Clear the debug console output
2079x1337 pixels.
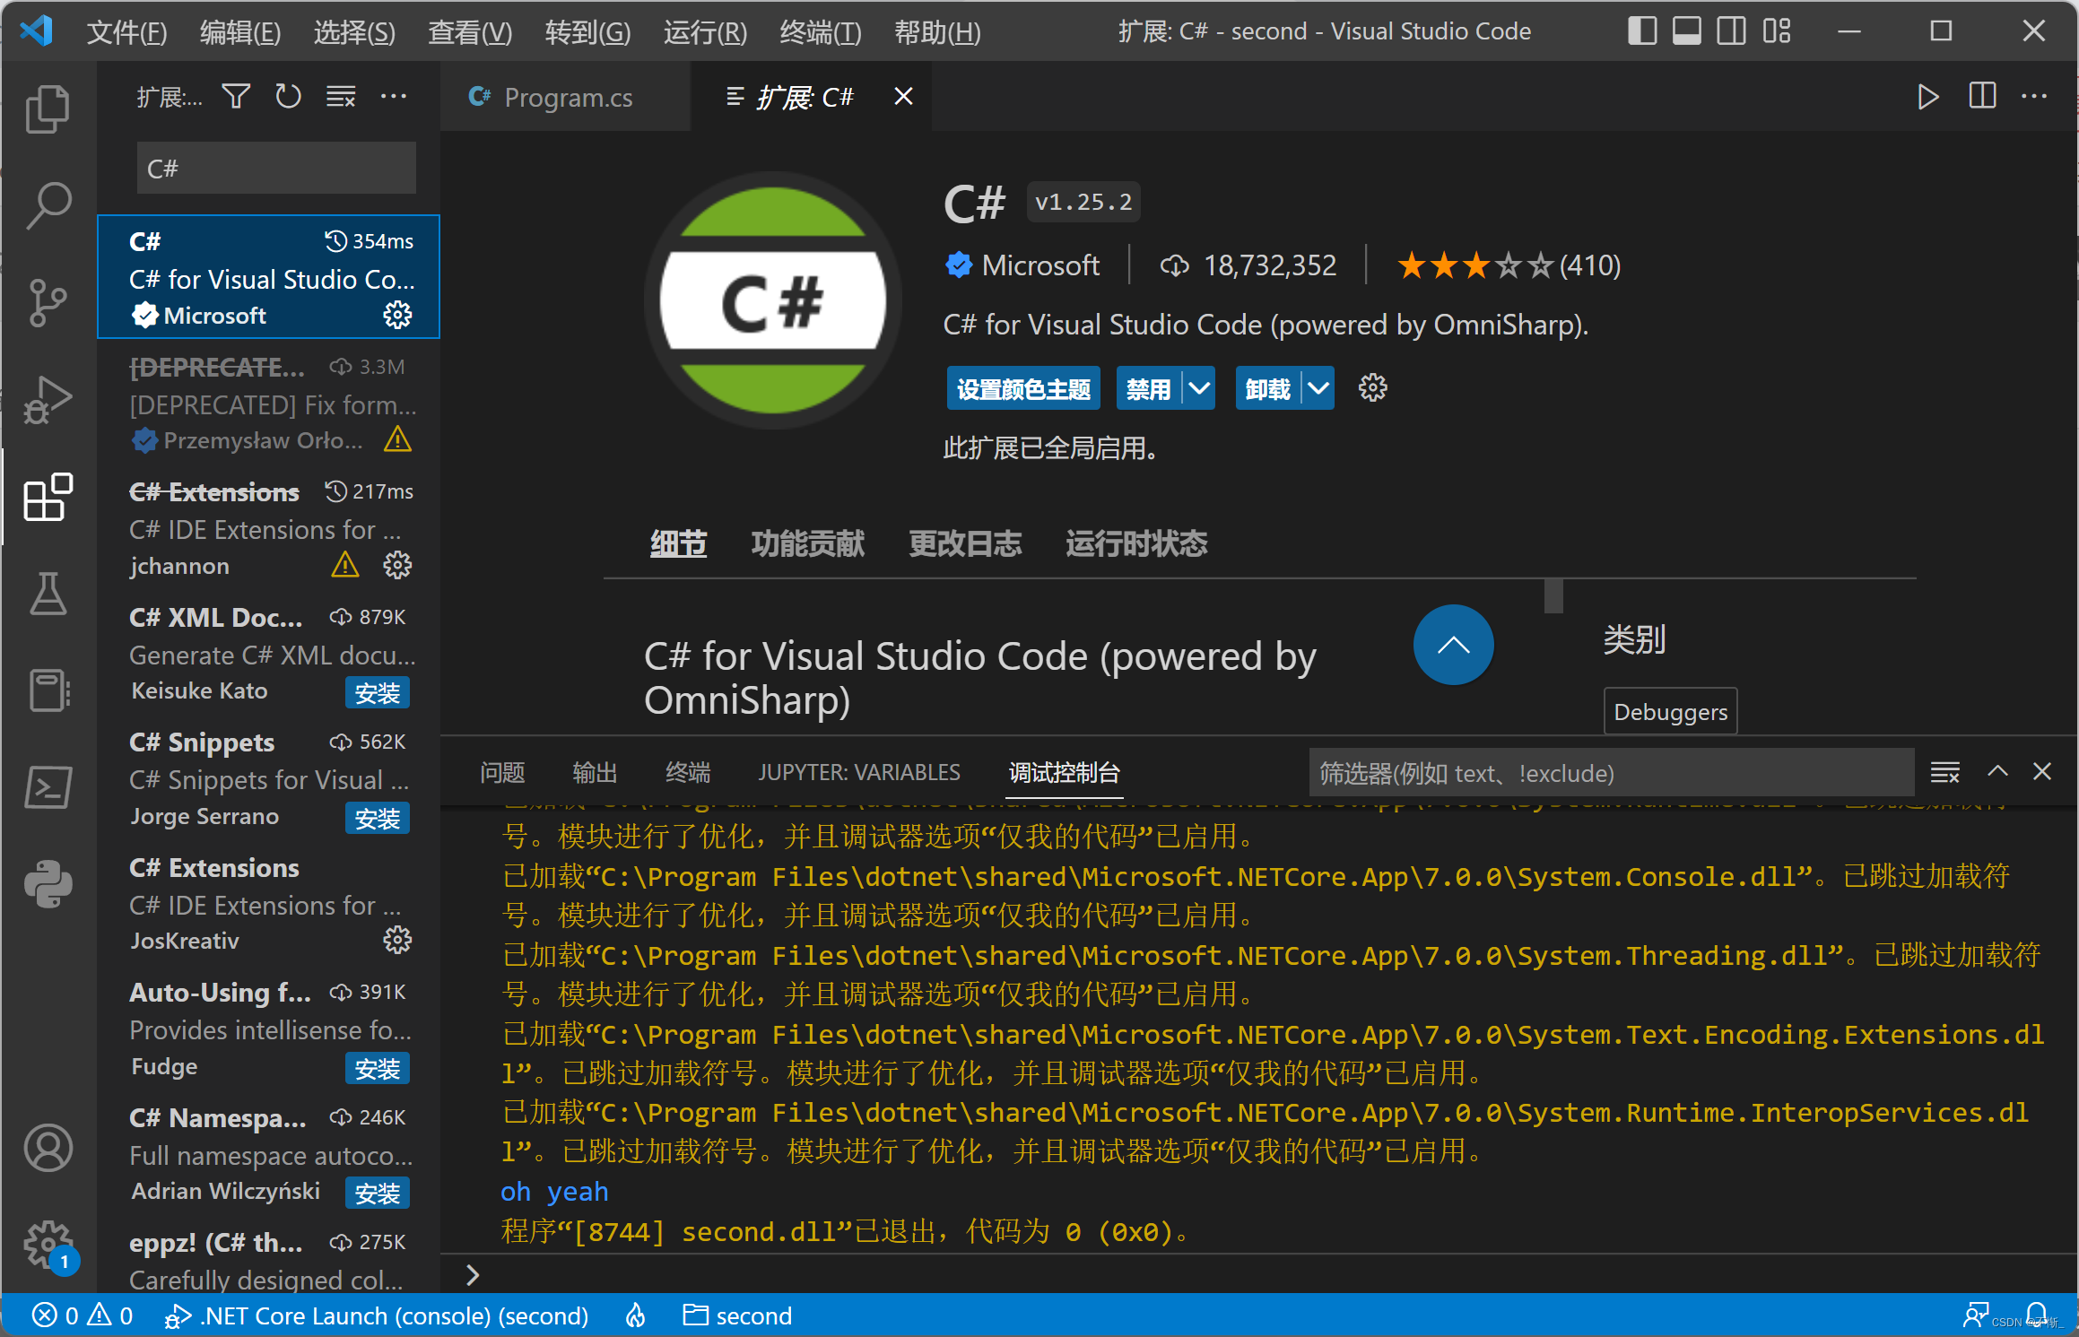(1944, 772)
